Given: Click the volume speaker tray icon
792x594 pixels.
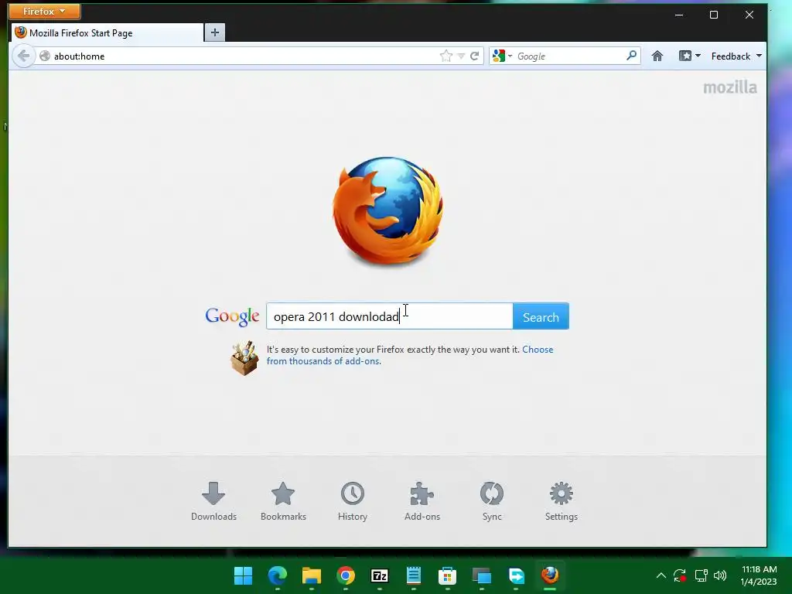Looking at the screenshot, I should (x=720, y=575).
